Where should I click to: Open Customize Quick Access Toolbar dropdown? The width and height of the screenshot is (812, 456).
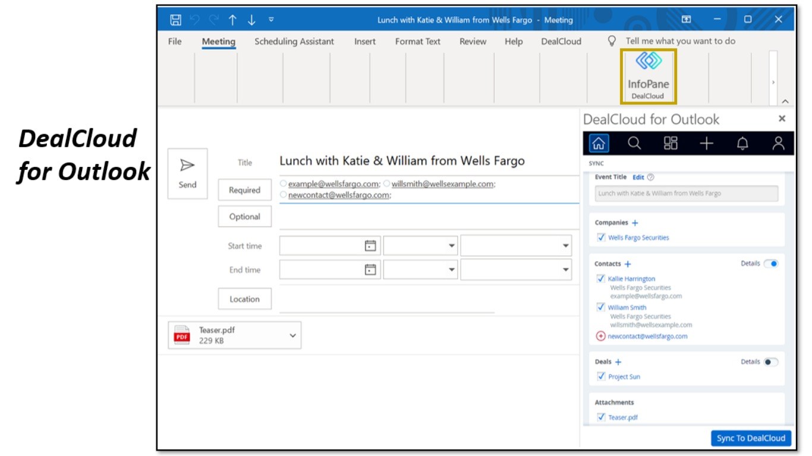point(271,20)
